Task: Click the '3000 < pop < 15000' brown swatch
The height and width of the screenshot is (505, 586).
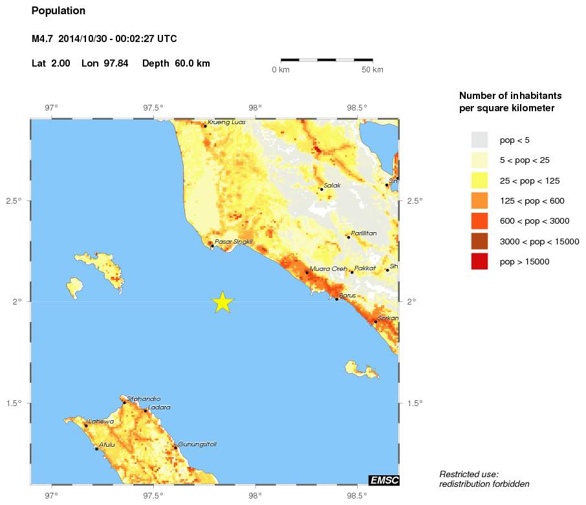Action: coord(479,241)
